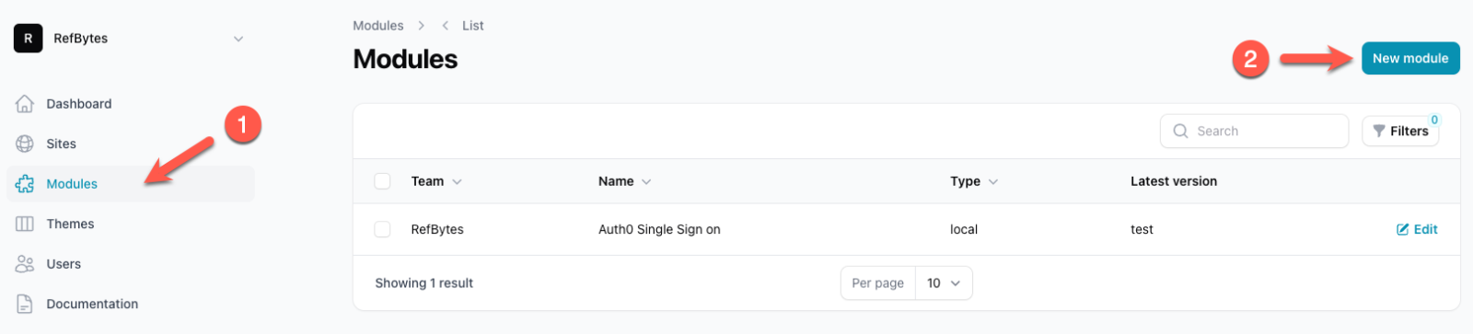Click the Sites globe icon
Viewport: 1473px width, 334px height.
[25, 144]
